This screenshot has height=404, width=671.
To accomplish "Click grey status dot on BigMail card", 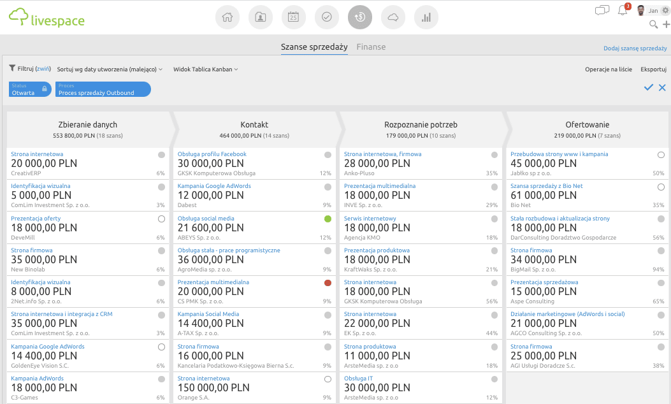I will click(661, 251).
